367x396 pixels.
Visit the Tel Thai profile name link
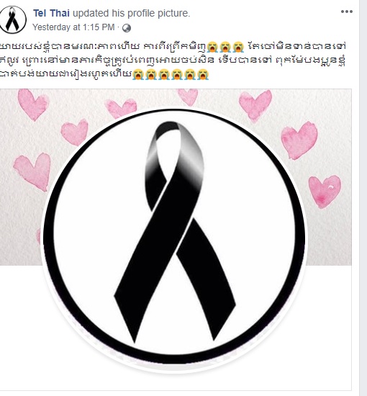click(51, 13)
